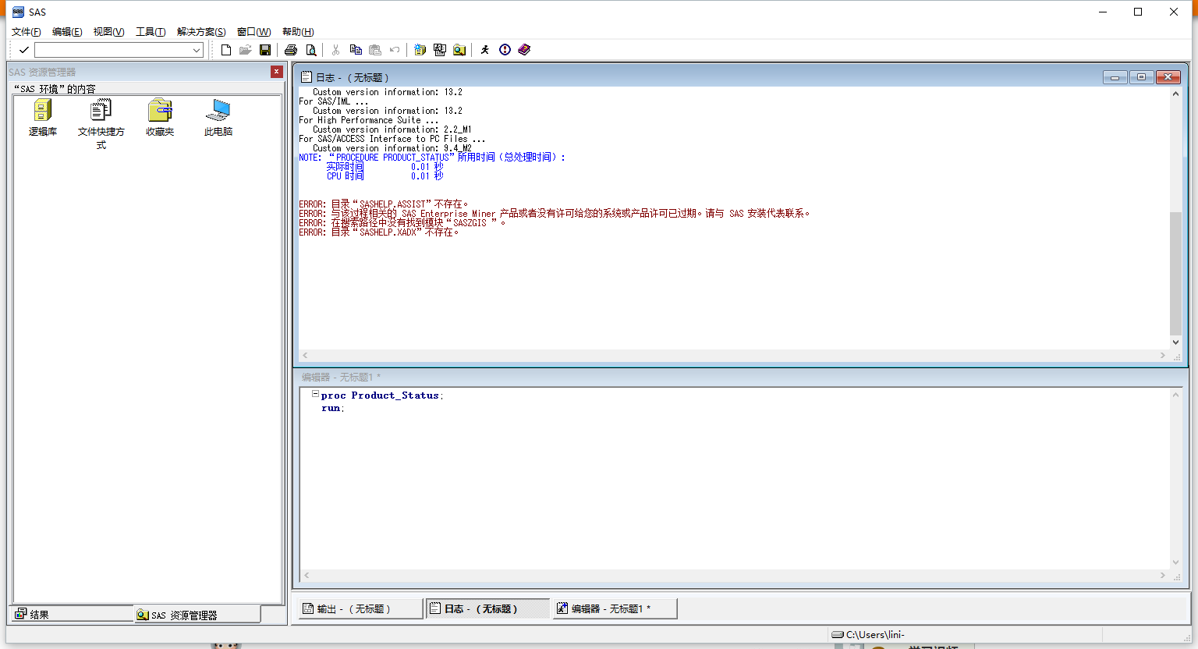Open the 解决方案(S) menu
The width and height of the screenshot is (1198, 649).
[x=201, y=32]
